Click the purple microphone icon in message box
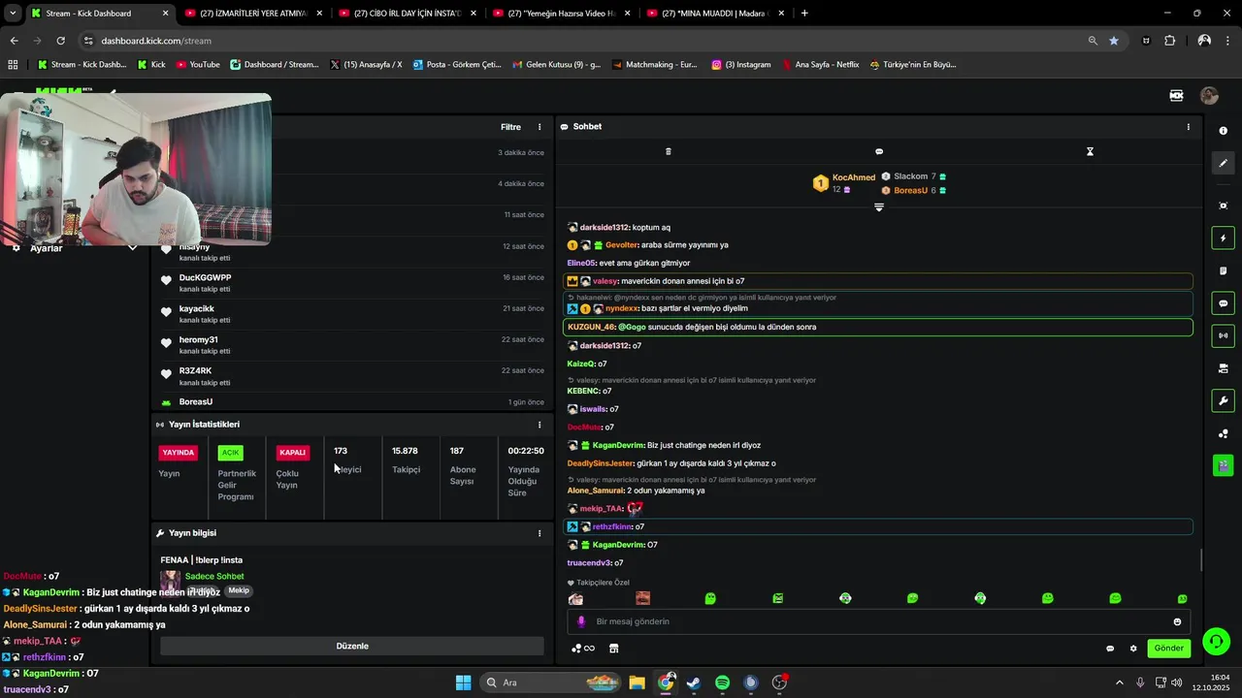The image size is (1242, 698). pyautogui.click(x=581, y=622)
